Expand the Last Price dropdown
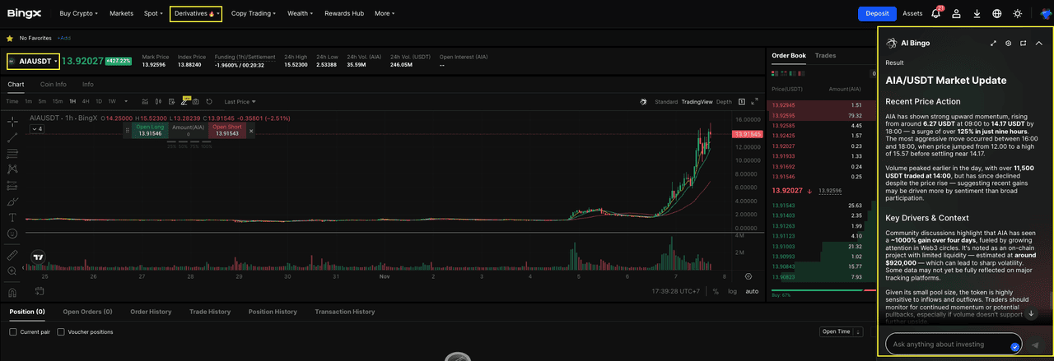The image size is (1054, 361). 240,102
